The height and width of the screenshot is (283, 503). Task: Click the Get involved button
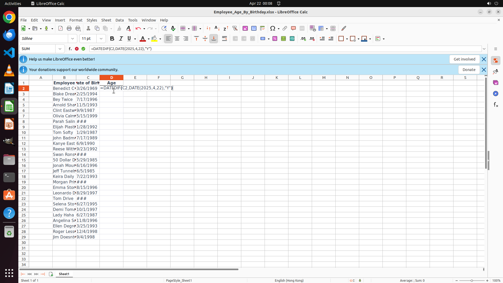(x=464, y=59)
